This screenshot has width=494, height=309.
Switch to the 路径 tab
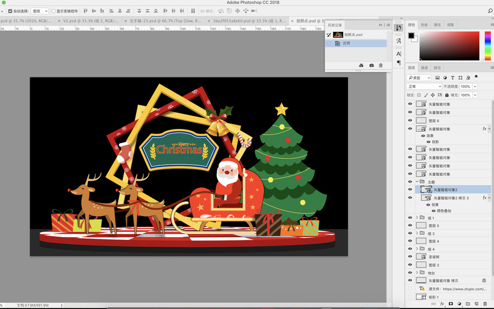point(437,68)
